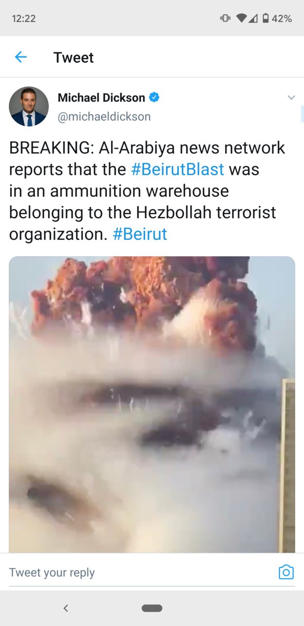
Task: Select the tweet body text
Action: coord(147,191)
